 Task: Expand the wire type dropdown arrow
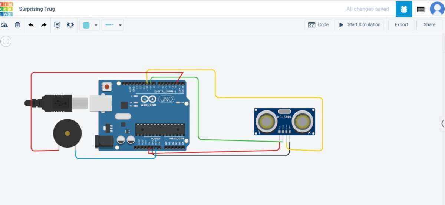tap(120, 25)
